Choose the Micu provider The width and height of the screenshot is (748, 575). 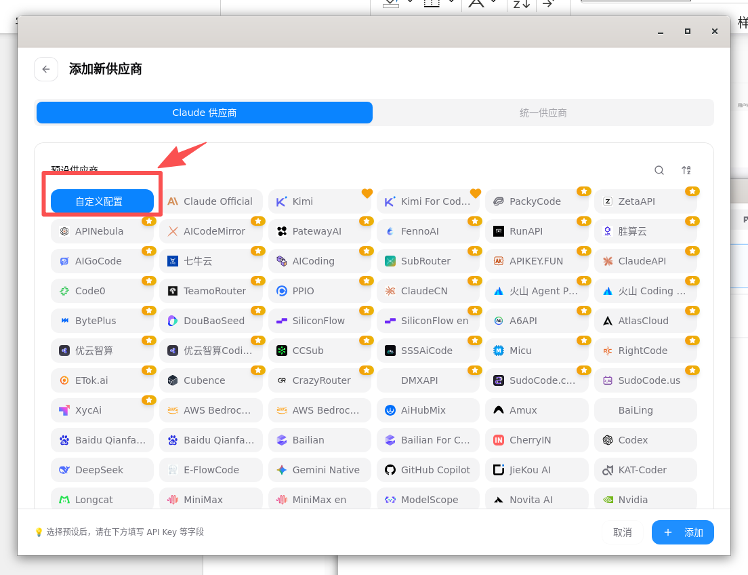pyautogui.click(x=537, y=351)
